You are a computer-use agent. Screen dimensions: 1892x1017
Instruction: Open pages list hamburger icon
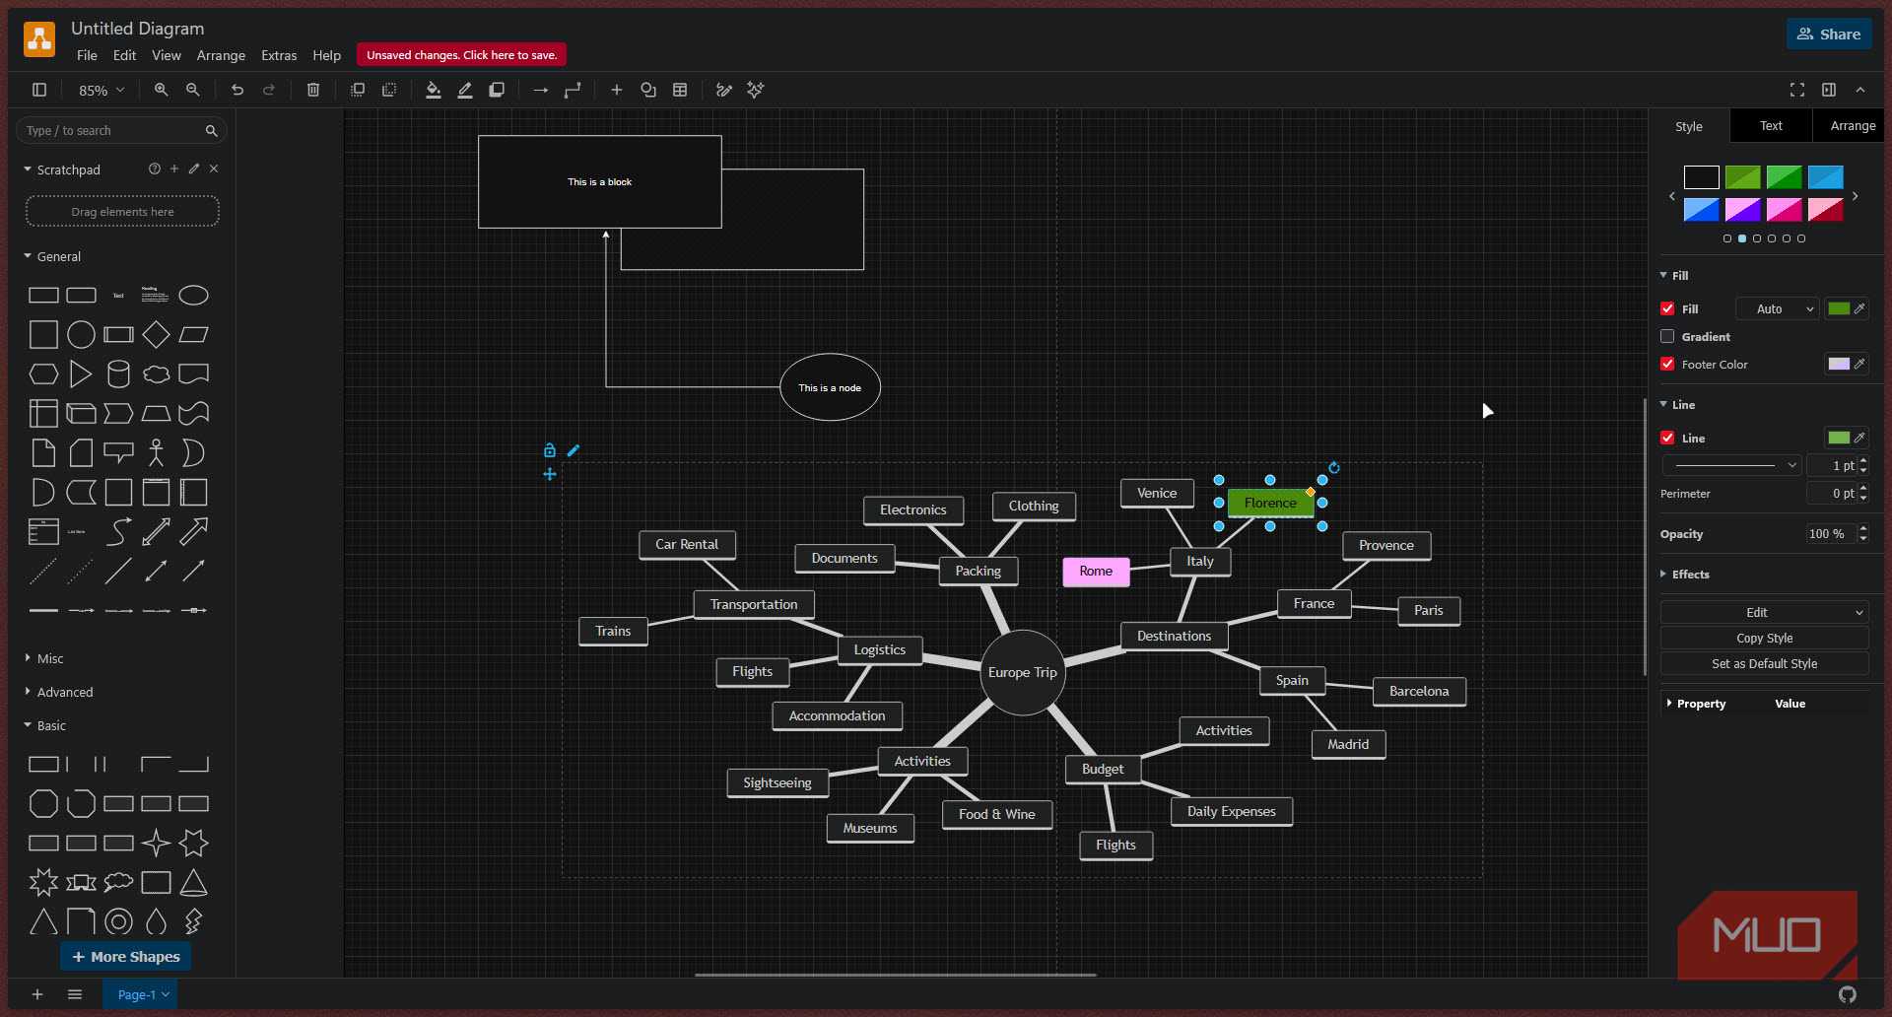(75, 994)
